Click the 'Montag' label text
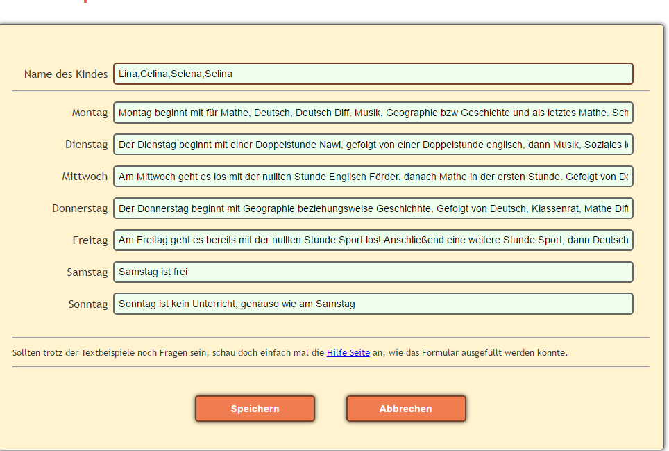This screenshot has height=451, width=669. tap(90, 113)
